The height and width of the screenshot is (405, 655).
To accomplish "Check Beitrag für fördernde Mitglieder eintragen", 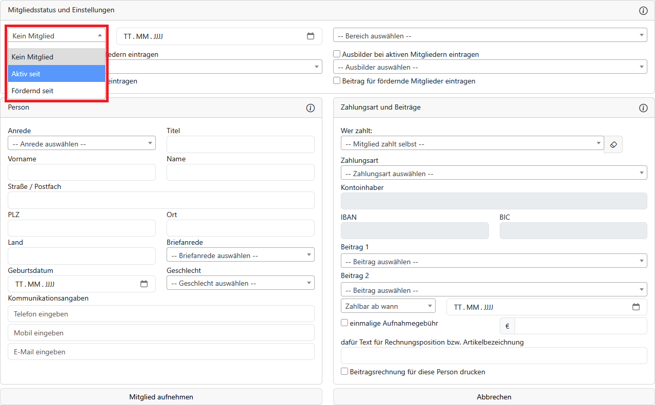I will pos(337,80).
